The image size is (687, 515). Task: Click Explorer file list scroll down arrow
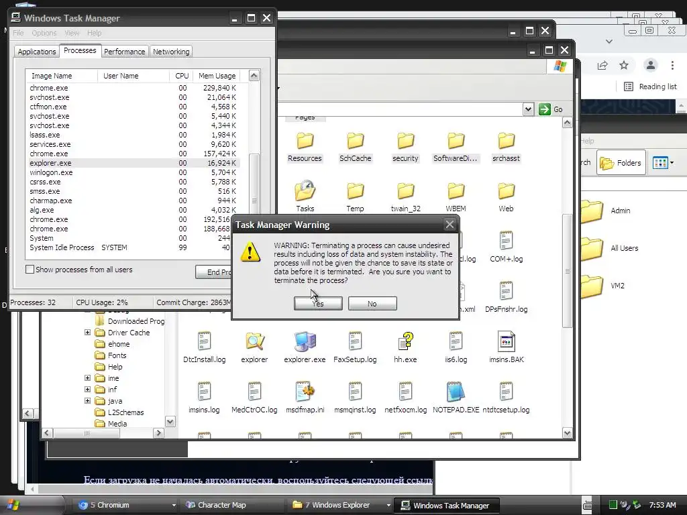point(568,433)
